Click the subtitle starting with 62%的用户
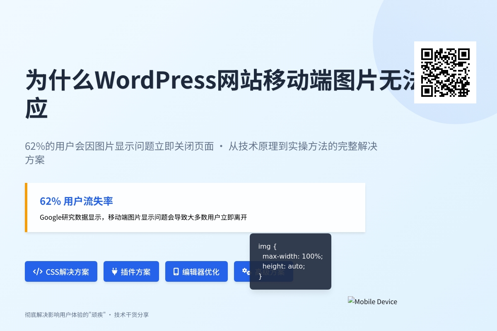This screenshot has height=331, width=497. tap(201, 153)
